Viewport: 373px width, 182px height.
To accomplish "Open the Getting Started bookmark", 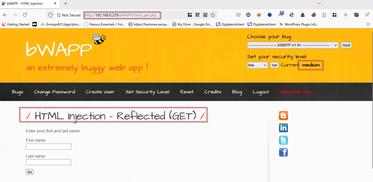I will (x=15, y=24).
